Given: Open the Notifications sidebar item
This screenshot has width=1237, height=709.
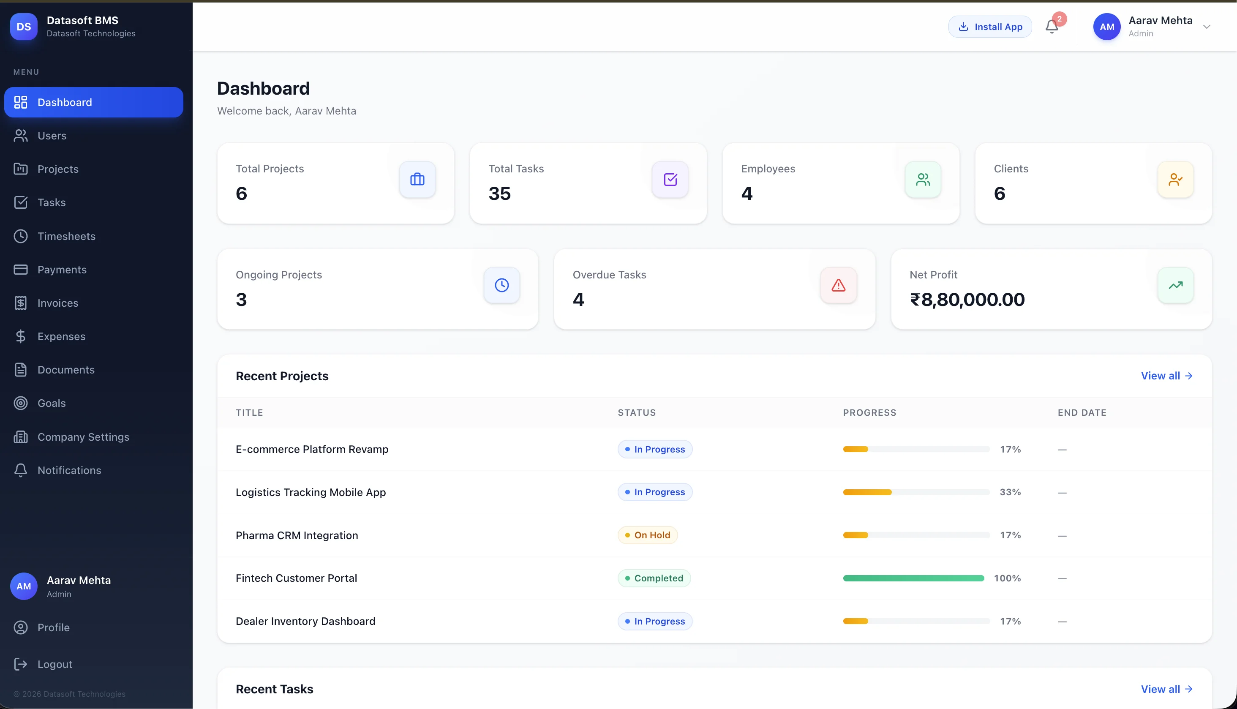Looking at the screenshot, I should pyautogui.click(x=69, y=470).
